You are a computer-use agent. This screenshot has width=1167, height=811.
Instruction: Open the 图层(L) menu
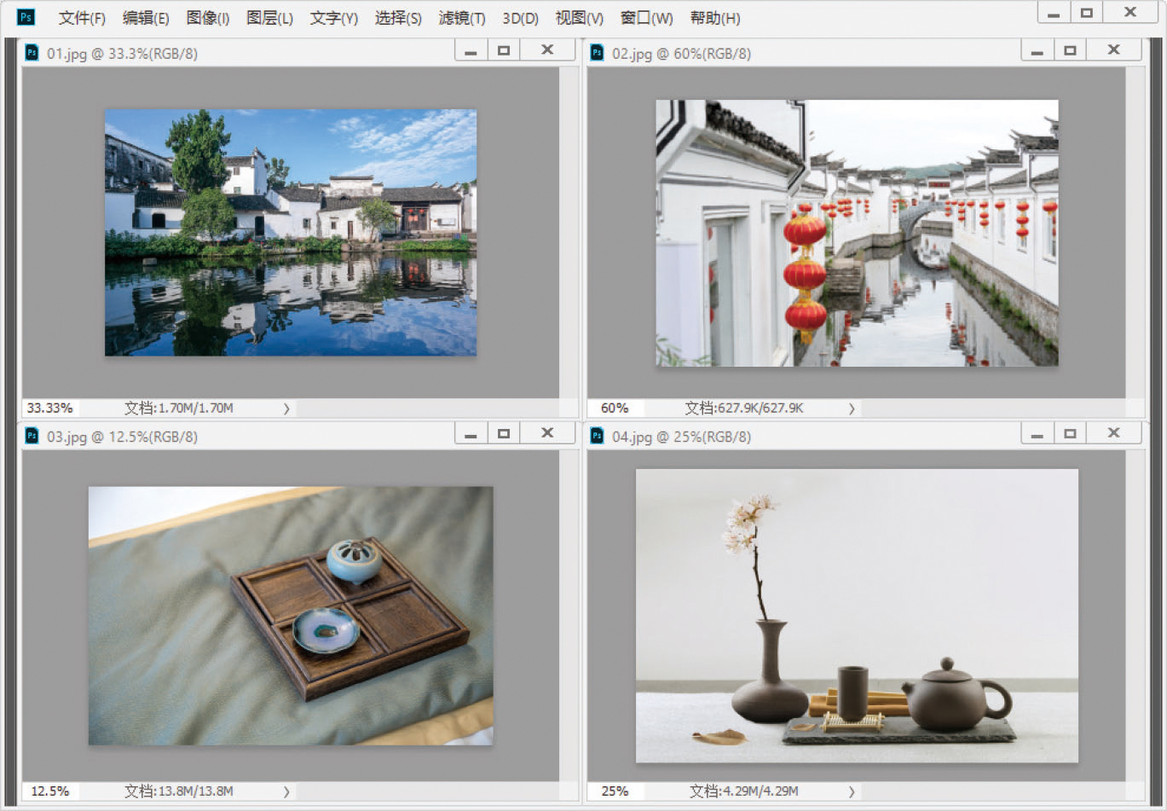click(269, 18)
